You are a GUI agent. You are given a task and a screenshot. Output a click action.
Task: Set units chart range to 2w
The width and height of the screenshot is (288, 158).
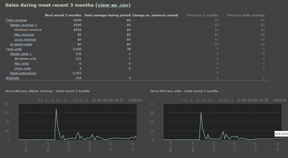point(256,100)
